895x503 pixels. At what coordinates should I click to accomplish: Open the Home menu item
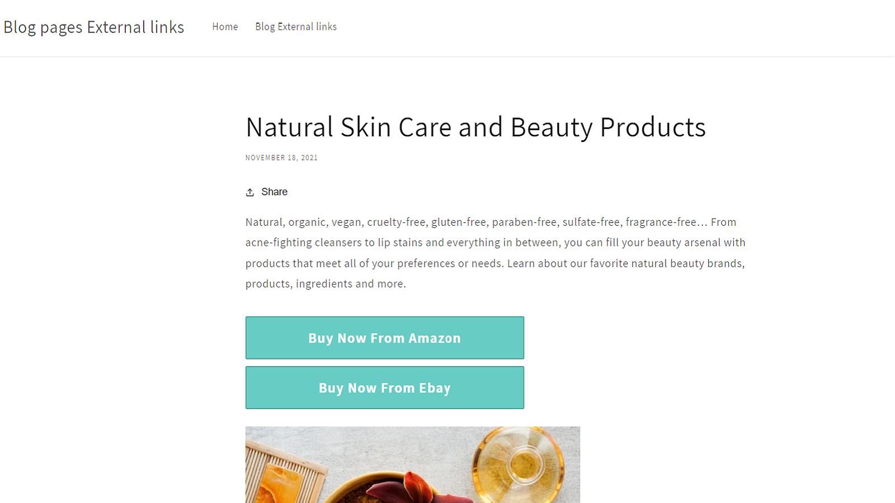pos(225,27)
